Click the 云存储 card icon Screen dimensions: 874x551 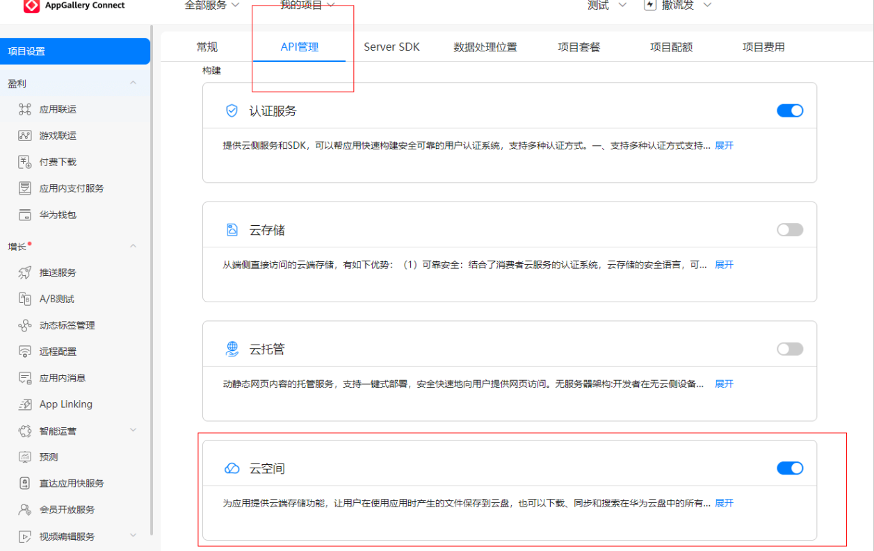(x=232, y=230)
